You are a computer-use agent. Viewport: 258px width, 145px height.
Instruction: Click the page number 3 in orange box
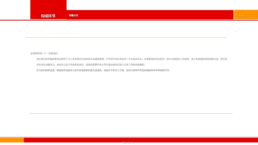[x=242, y=16]
